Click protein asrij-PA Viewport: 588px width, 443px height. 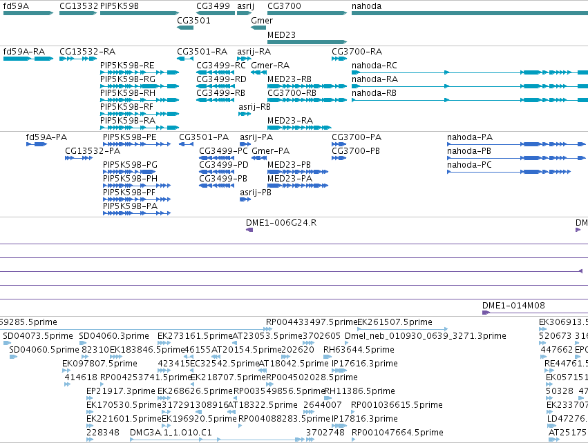point(256,137)
